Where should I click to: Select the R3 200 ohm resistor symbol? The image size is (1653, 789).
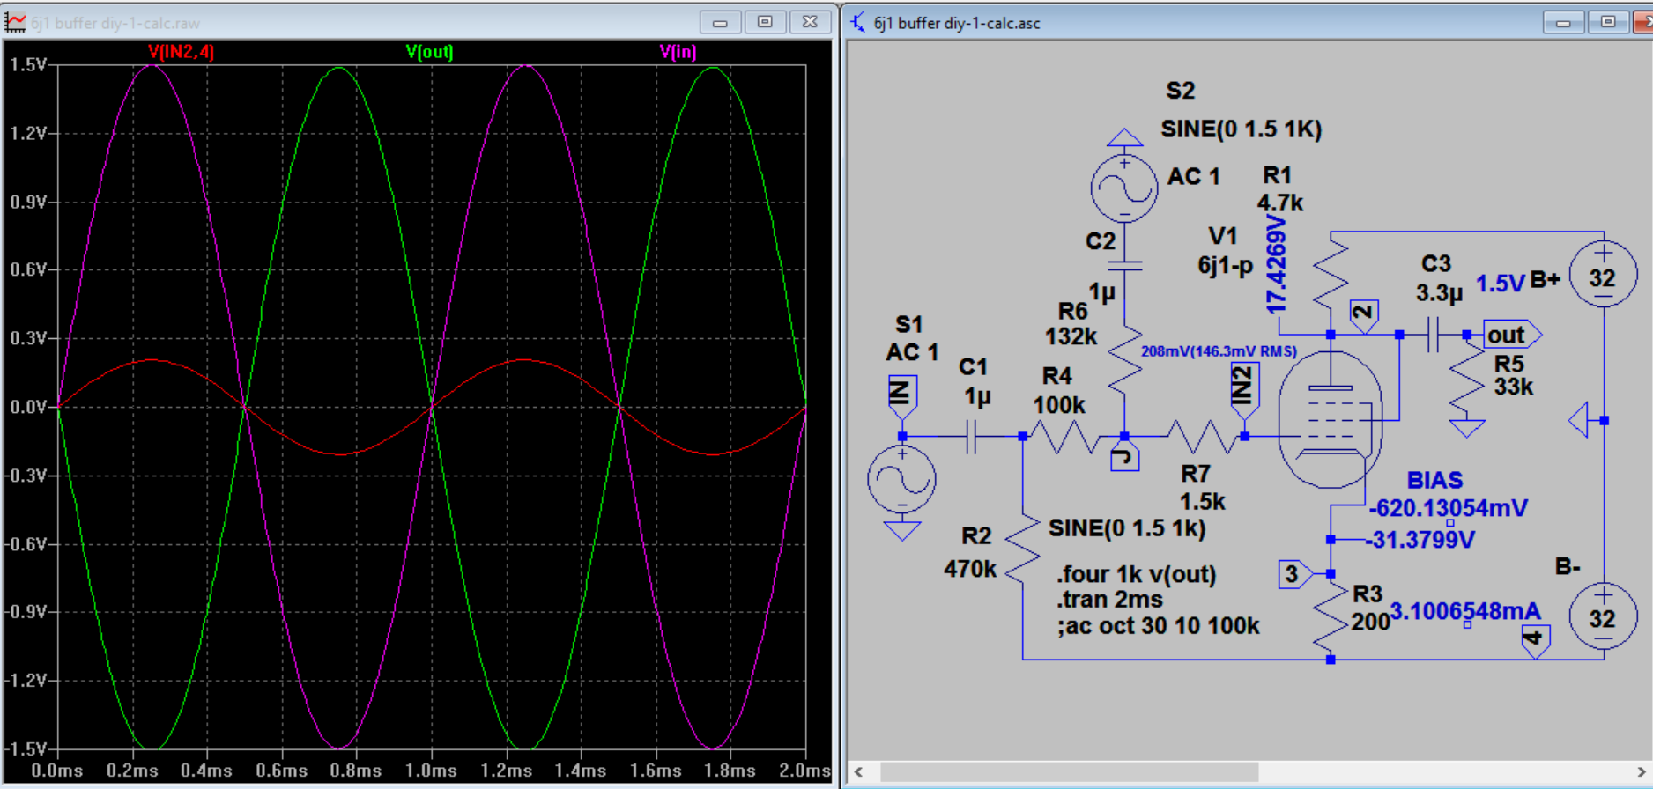pyautogui.click(x=1331, y=616)
